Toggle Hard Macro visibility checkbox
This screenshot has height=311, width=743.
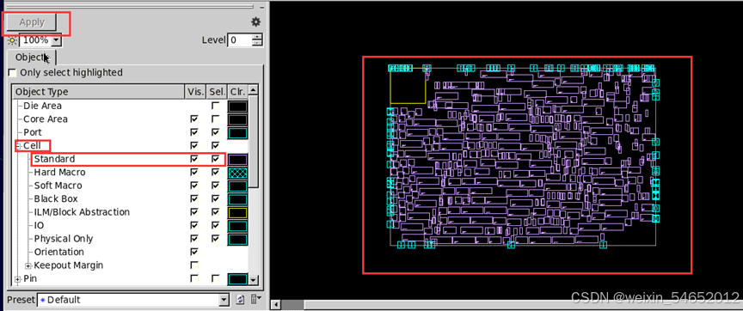[x=193, y=173]
